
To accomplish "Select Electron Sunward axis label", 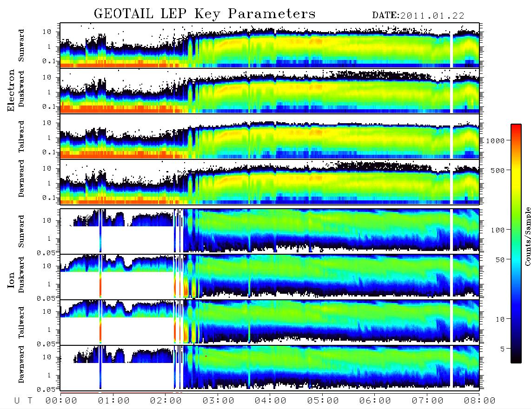I will click(x=21, y=45).
